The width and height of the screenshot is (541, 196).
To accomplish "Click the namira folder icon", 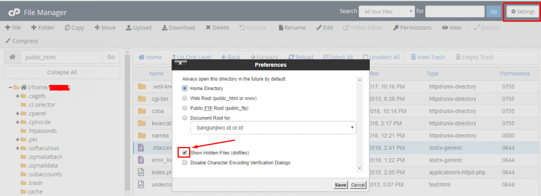I will click(142, 135).
